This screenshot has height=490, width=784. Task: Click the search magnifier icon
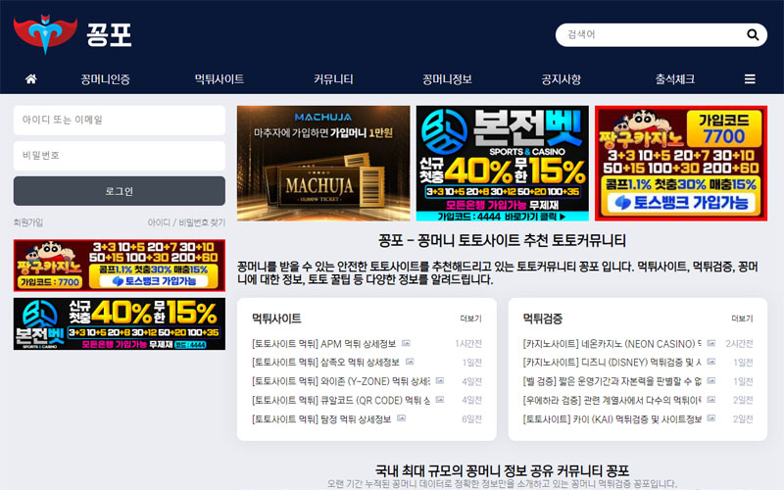point(753,34)
